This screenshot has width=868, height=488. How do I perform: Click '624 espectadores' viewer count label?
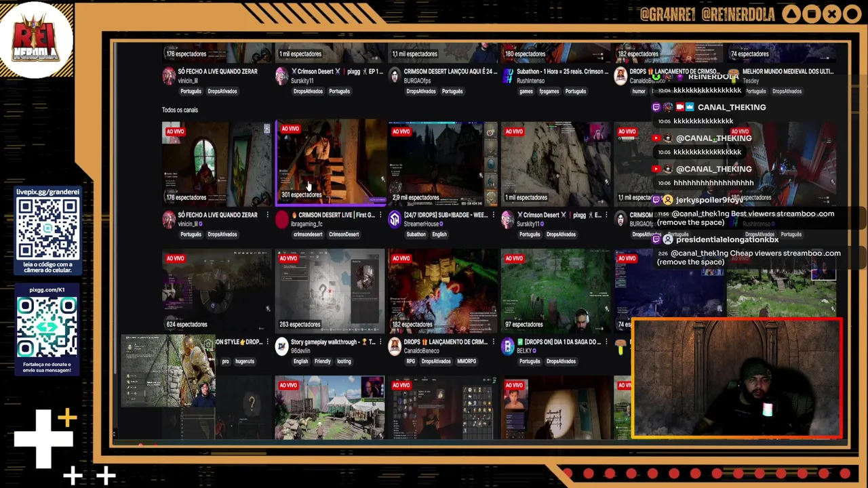pos(186,325)
